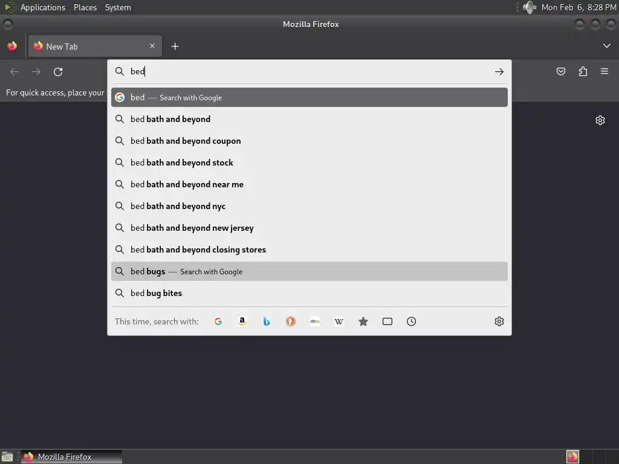619x464 pixels.
Task: Search this time with Wikipedia
Action: 339,321
